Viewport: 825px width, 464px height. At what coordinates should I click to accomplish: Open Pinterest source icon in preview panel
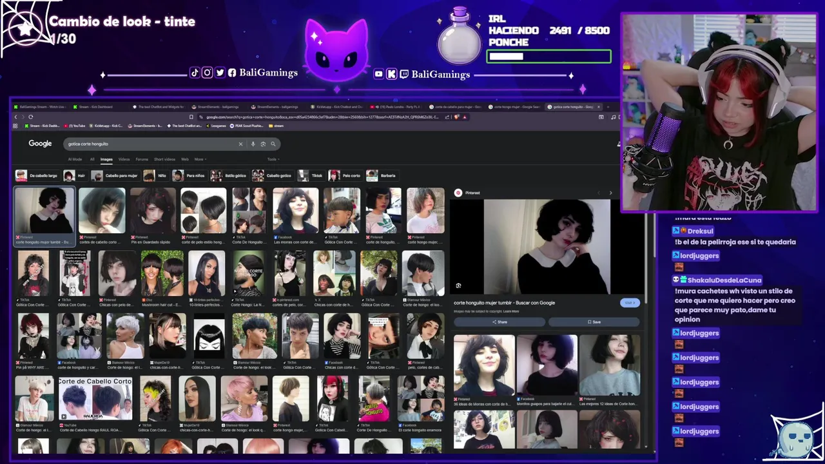click(x=458, y=193)
